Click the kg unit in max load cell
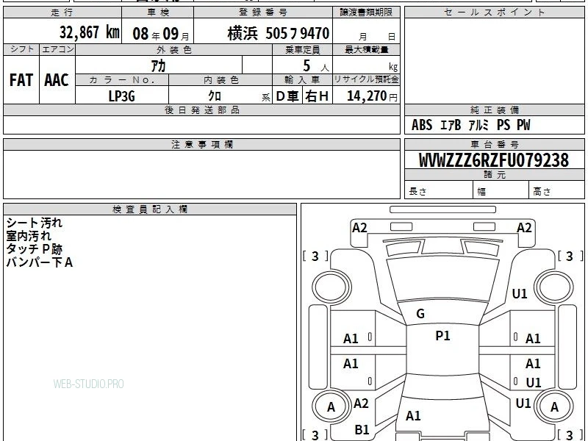588x441 pixels. pos(393,67)
